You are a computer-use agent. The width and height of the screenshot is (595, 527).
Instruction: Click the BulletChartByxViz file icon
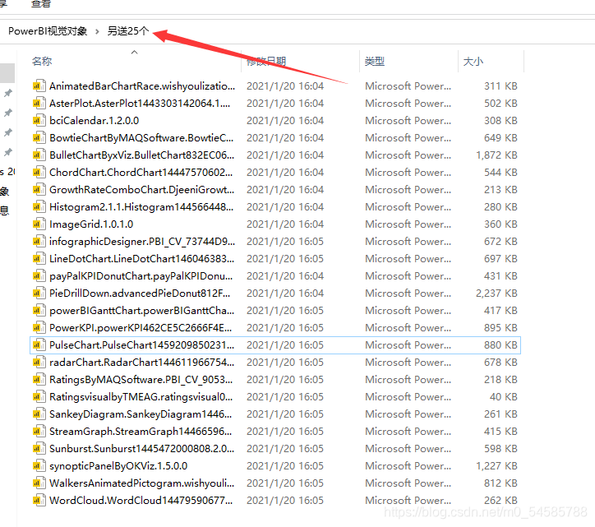pos(39,155)
